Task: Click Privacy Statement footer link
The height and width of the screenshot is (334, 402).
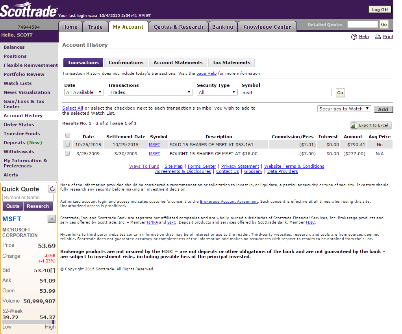Action: [240, 166]
